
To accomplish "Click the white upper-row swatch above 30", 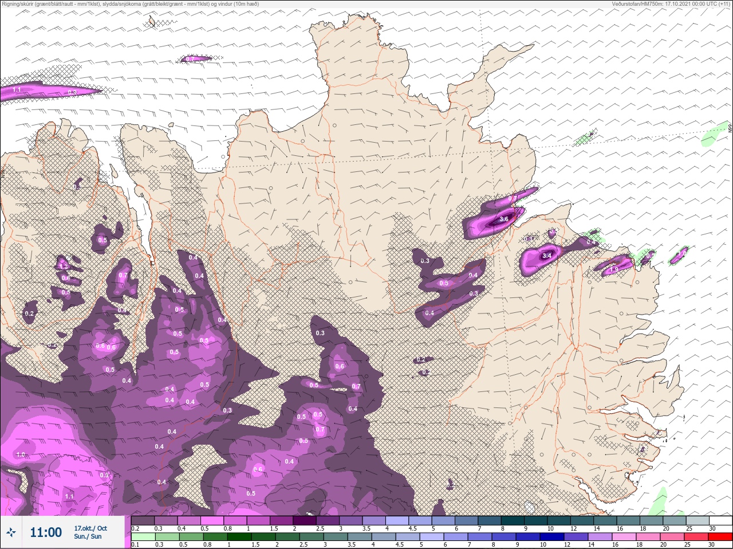I will (720, 520).
